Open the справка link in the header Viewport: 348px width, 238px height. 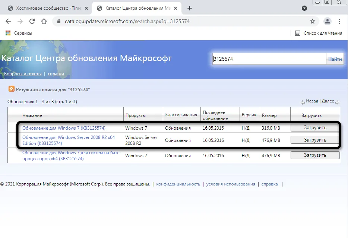56,74
